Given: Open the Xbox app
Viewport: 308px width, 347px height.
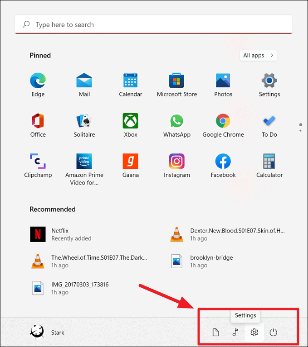Looking at the screenshot, I should tap(131, 125).
